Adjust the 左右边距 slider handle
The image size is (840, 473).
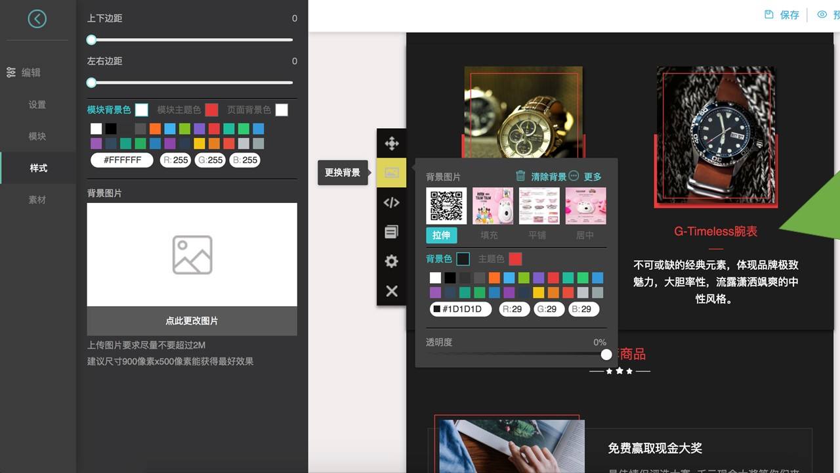[x=92, y=83]
